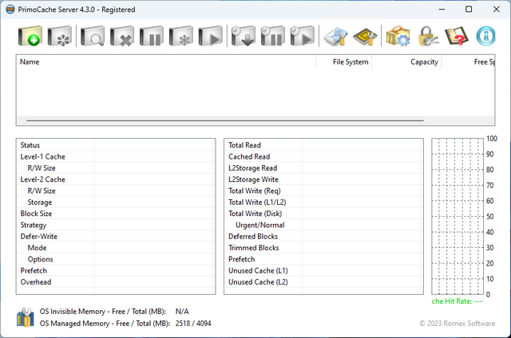The image size is (511, 338).
Task: Click the blue About info icon
Action: tap(486, 36)
